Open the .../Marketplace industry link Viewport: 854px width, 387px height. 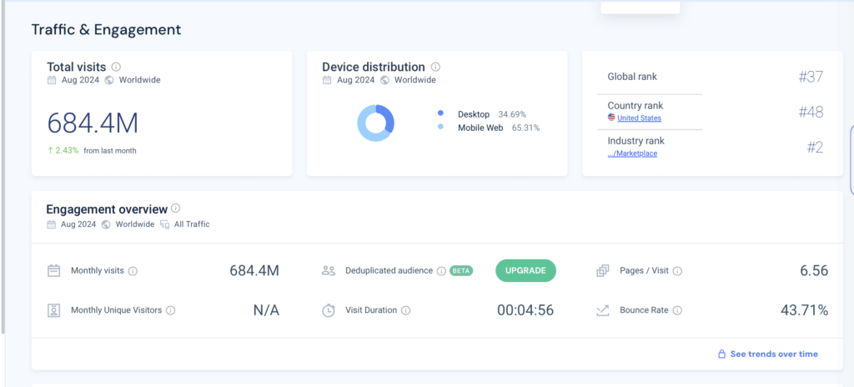tap(632, 153)
